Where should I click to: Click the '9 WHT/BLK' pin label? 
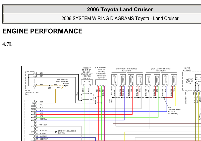pyautogui.click(x=42, y=125)
